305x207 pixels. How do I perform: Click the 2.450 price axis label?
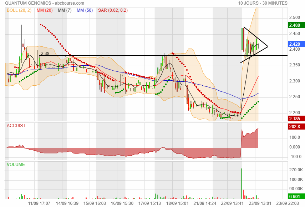(295, 34)
